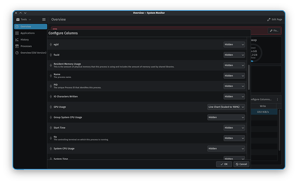
Task: Click the Overview (Old Version) sidebar icon
Action: pos(17,53)
